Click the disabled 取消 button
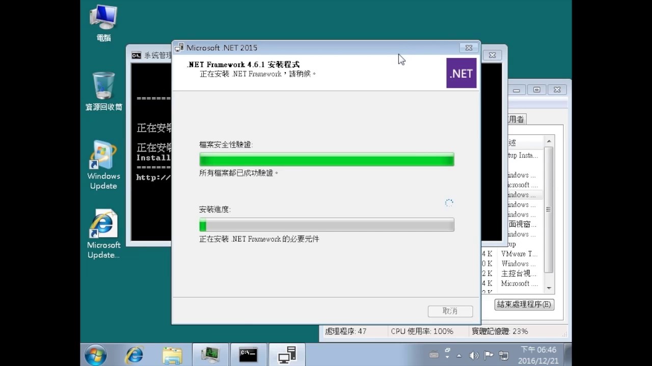Image resolution: width=652 pixels, height=366 pixels. pos(450,311)
